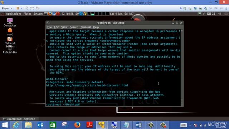Open the Places menu in GNOME panel
This screenshot has height=129, width=229.
coord(27,14)
